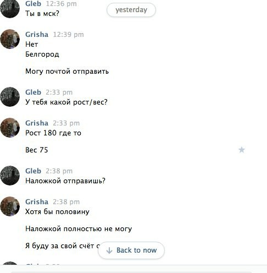The image size is (267, 273).
Task: Click Gleb's avatar beside "У тебя какой рост/вес?"
Action: (x=10, y=97)
